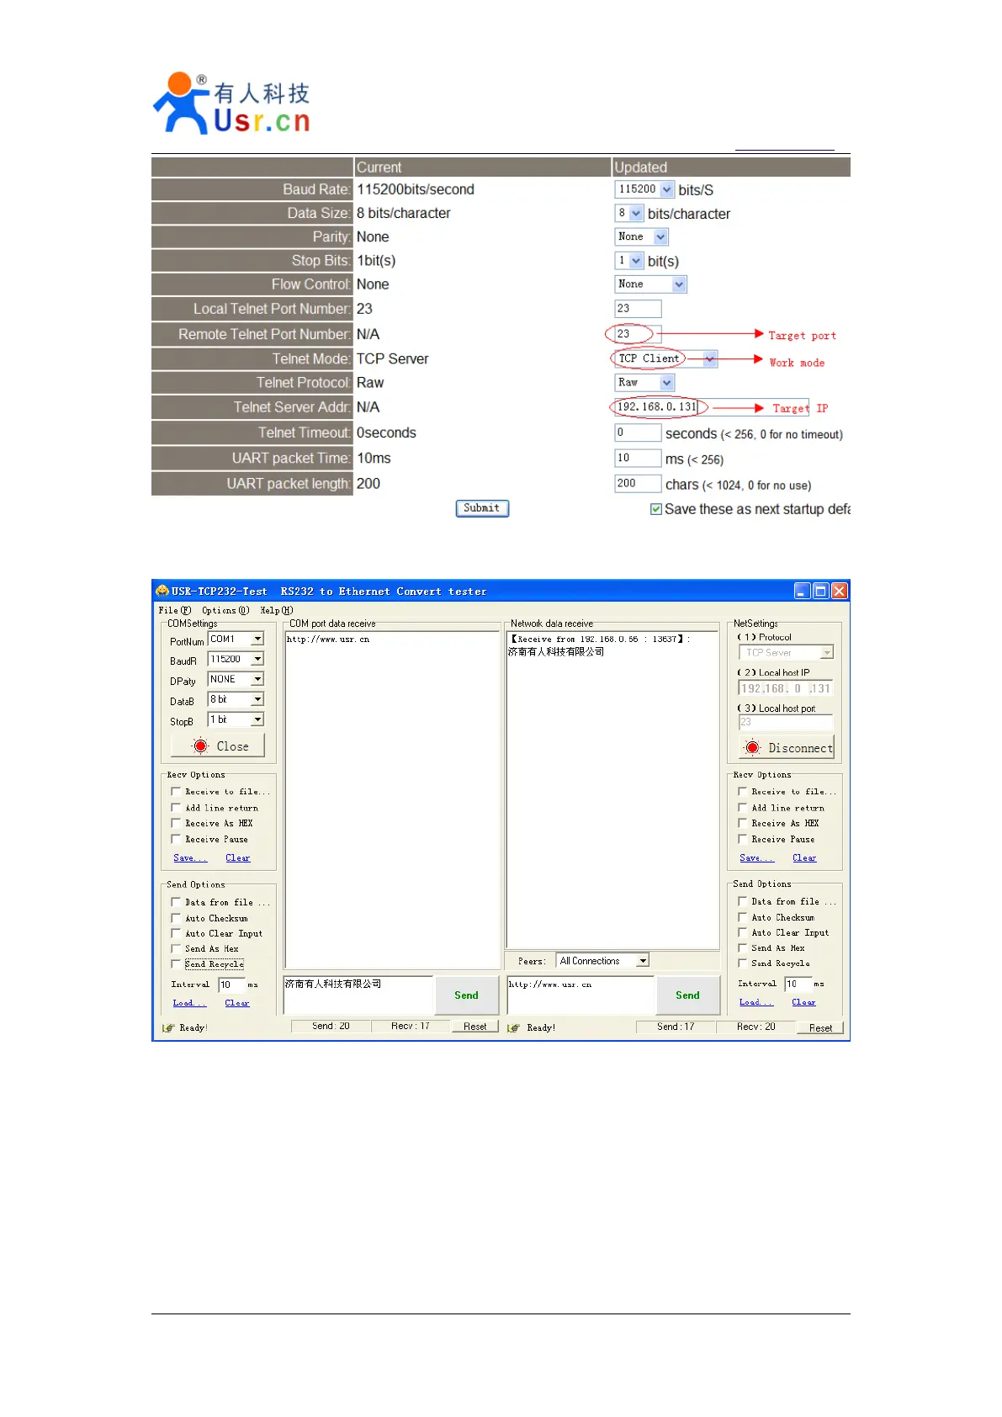
Task: Click the network side Send button
Action: 687,995
